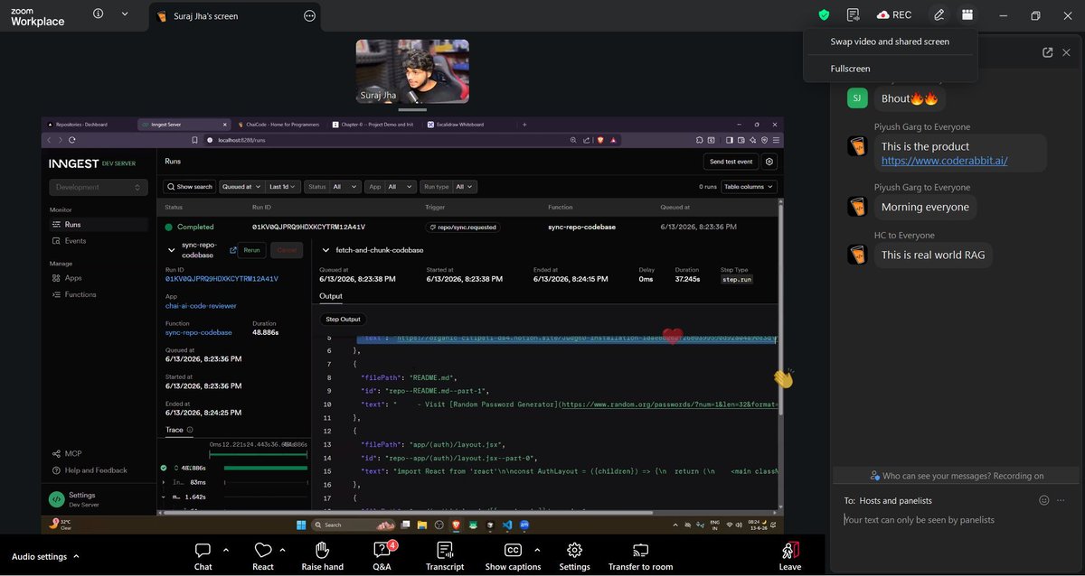The width and height of the screenshot is (1085, 576).
Task: Expand the React options caret
Action: (283, 550)
